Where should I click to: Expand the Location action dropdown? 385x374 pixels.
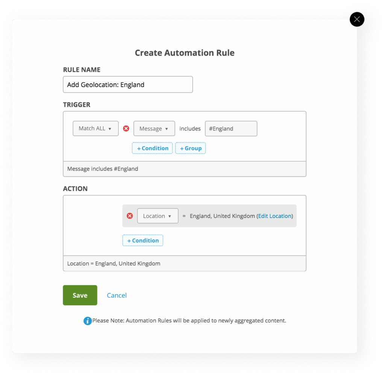[158, 216]
